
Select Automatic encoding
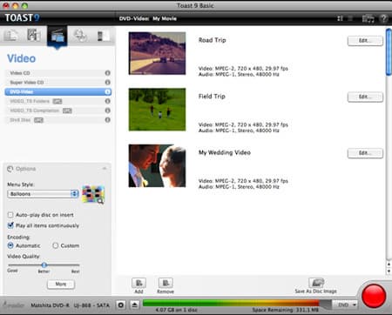(x=10, y=245)
